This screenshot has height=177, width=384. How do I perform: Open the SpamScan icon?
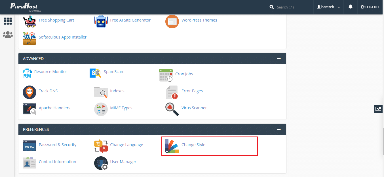[x=95, y=73]
